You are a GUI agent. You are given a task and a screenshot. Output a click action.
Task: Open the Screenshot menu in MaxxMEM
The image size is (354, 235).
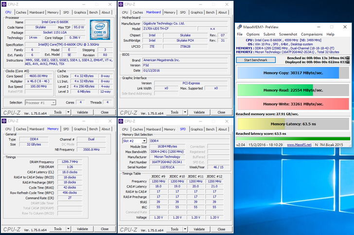[x=288, y=34]
